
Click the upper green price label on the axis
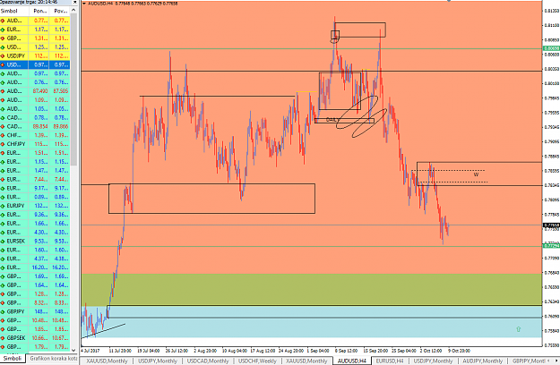point(551,48)
